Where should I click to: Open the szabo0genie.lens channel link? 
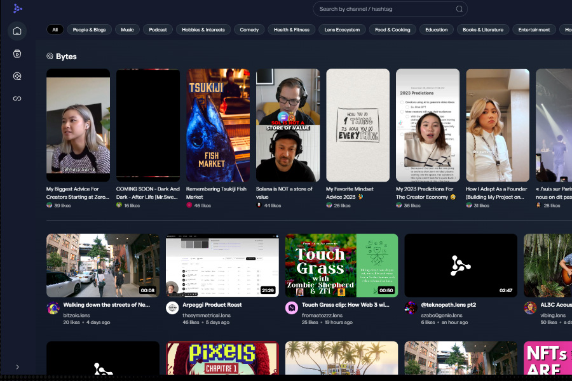pos(442,315)
